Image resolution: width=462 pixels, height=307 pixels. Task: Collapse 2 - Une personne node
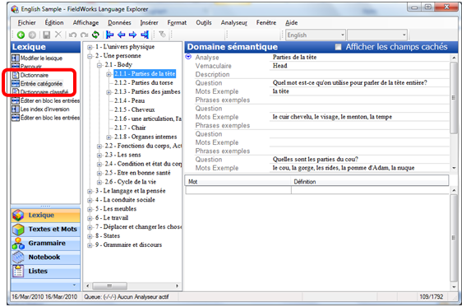[90, 56]
